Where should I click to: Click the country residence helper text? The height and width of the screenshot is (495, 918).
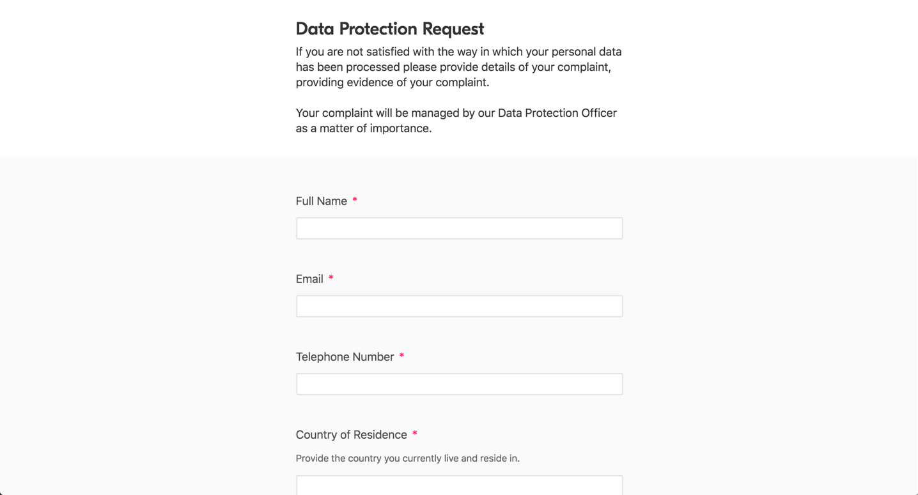click(407, 458)
